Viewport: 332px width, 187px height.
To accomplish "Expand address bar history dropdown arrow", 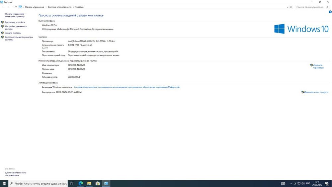I will (x=287, y=7).
